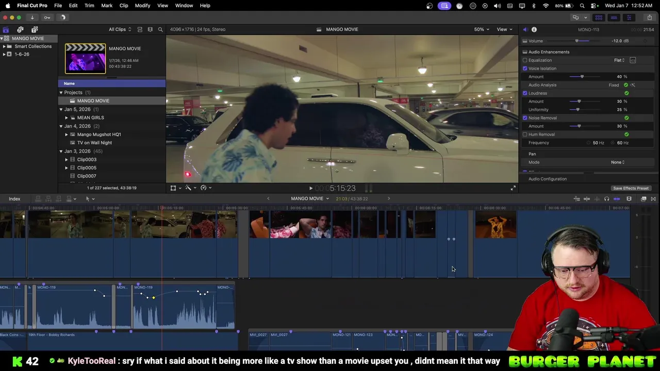The height and width of the screenshot is (371, 660).
Task: Adjust the Volume slider
Action: (x=577, y=41)
